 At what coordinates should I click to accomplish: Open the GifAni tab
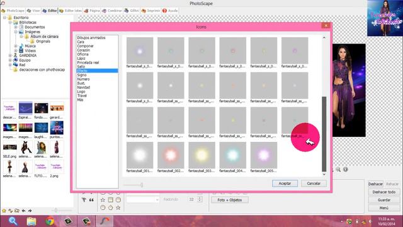tap(132, 11)
